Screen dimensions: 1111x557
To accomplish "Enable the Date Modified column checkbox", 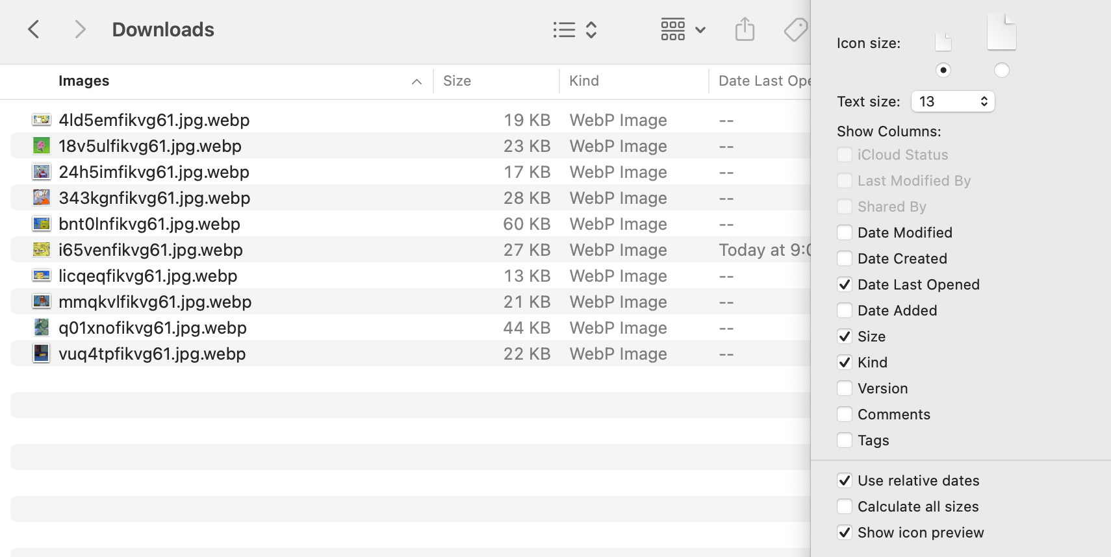I will click(x=845, y=232).
